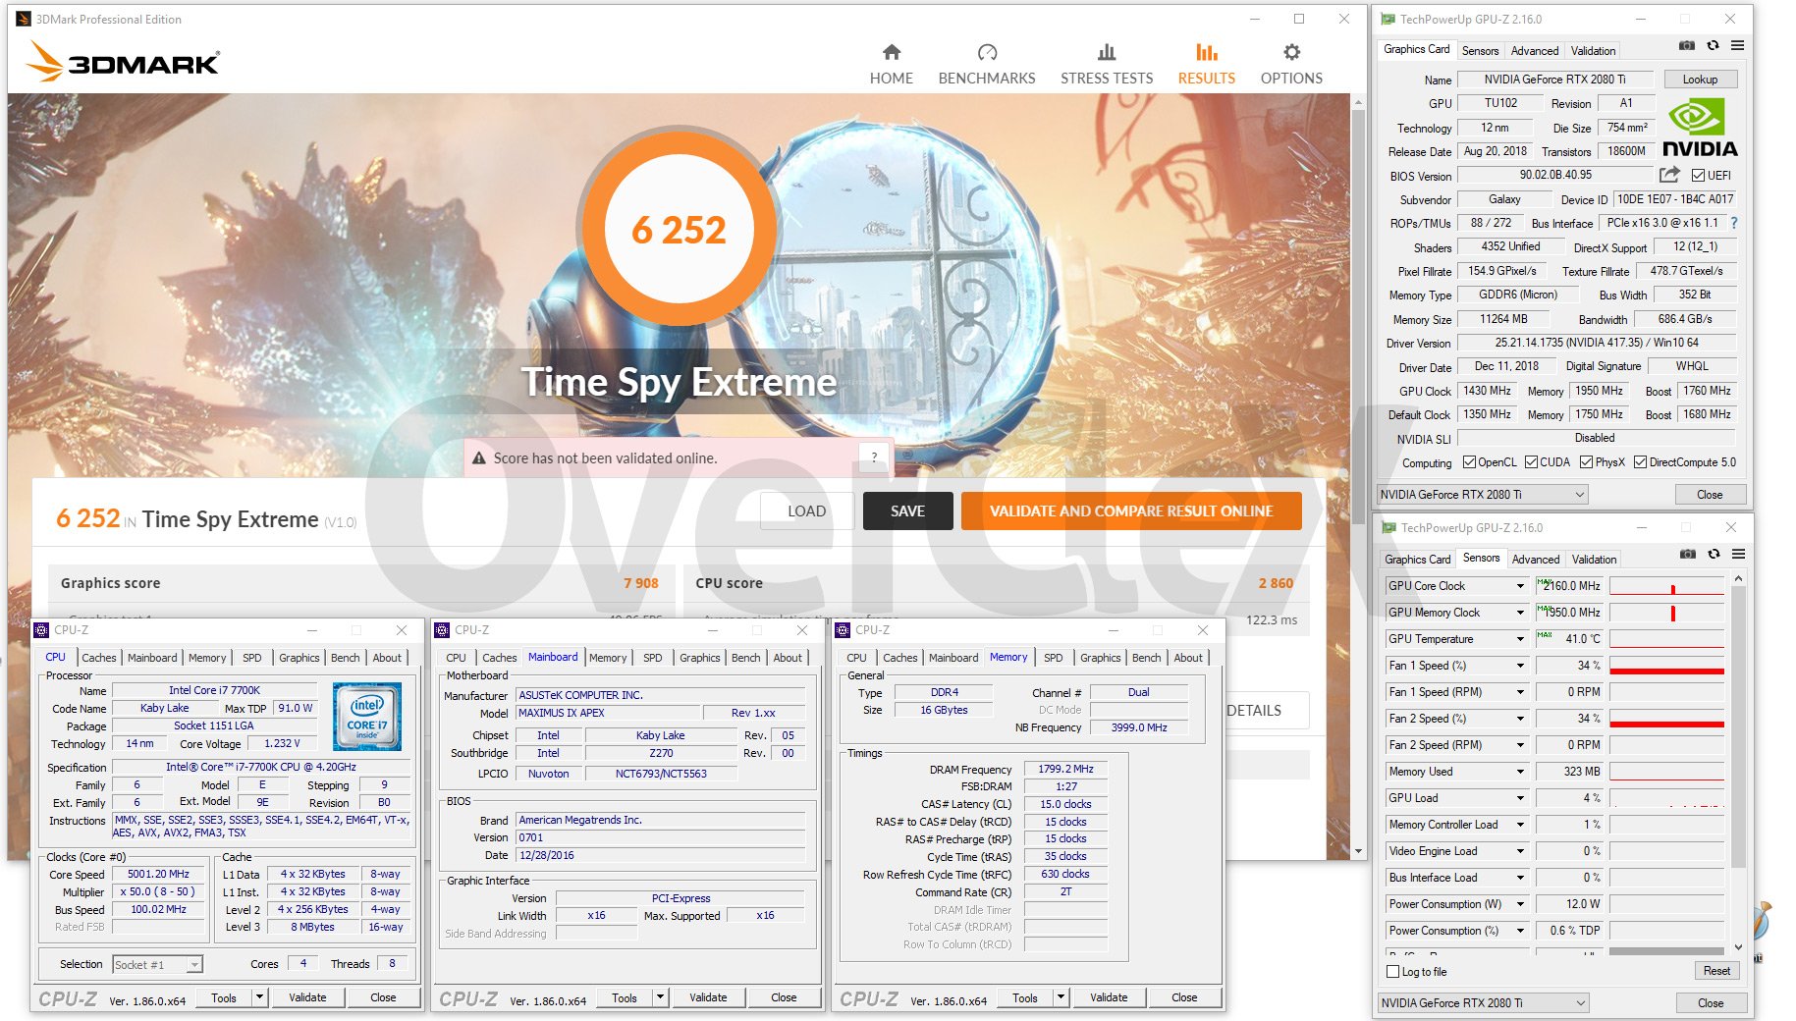Click the refresh icon in GPU-Z Sensors window
Viewport: 1796px width, 1021px height.
click(1714, 555)
